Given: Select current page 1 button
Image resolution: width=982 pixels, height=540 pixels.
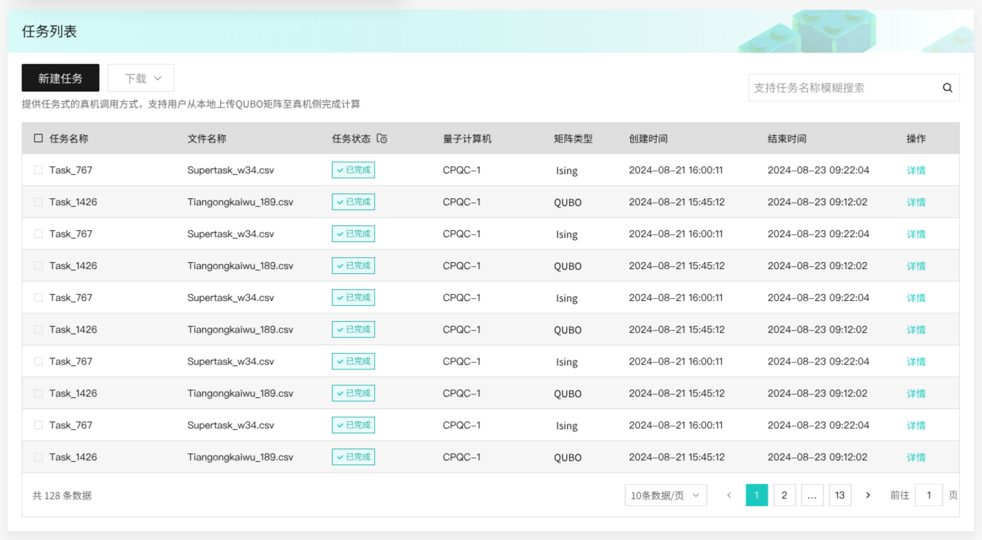Looking at the screenshot, I should (756, 495).
